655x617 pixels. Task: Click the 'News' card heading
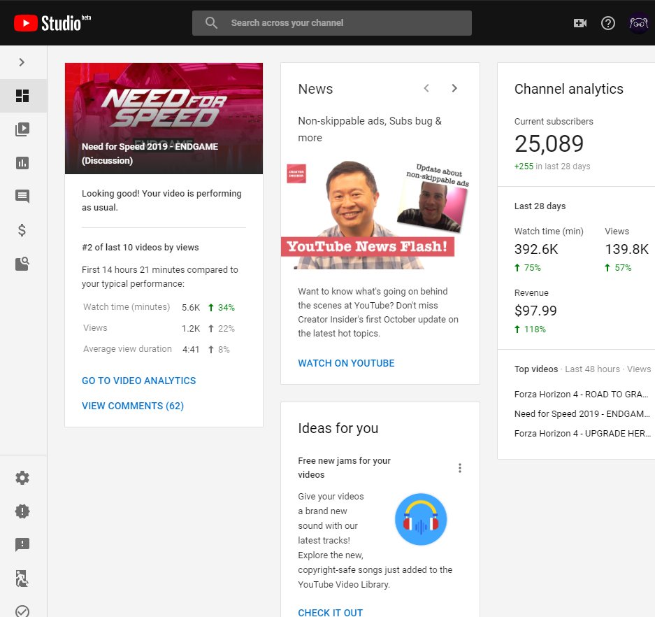(x=315, y=89)
